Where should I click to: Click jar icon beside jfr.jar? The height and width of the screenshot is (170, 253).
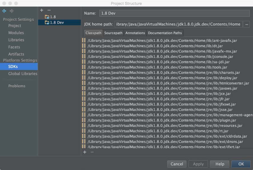[84, 99]
